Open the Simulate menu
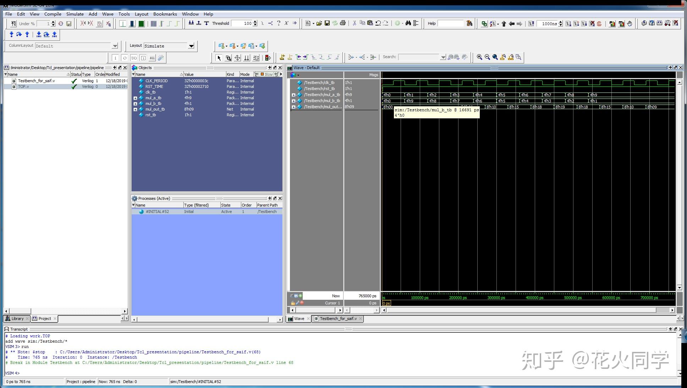The image size is (687, 388). (x=75, y=14)
